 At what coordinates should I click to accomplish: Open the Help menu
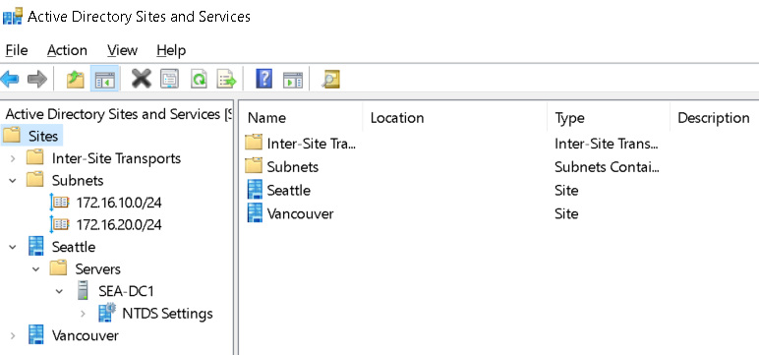(171, 50)
